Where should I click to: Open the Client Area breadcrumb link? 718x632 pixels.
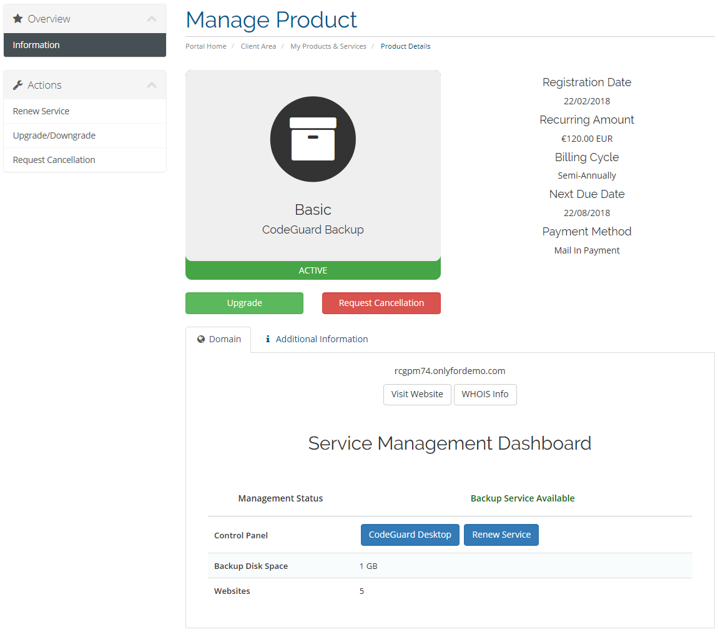(258, 46)
